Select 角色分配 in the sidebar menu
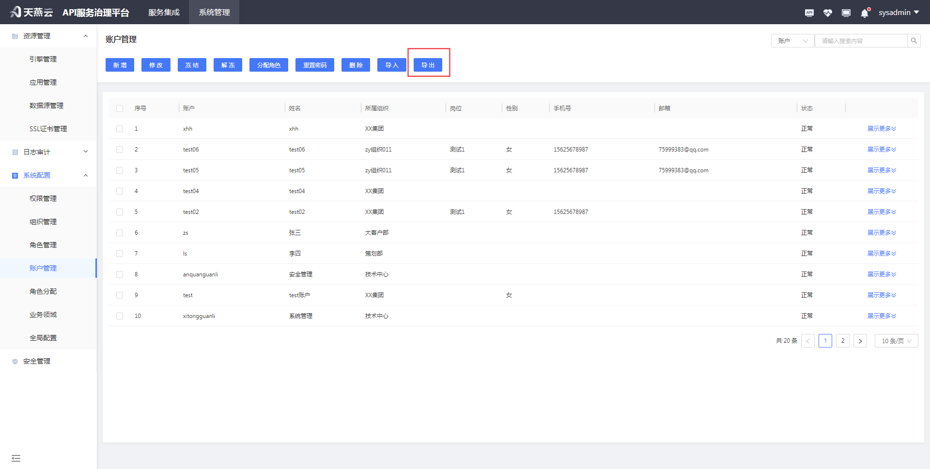Screen dimensions: 930x469 click(43, 291)
